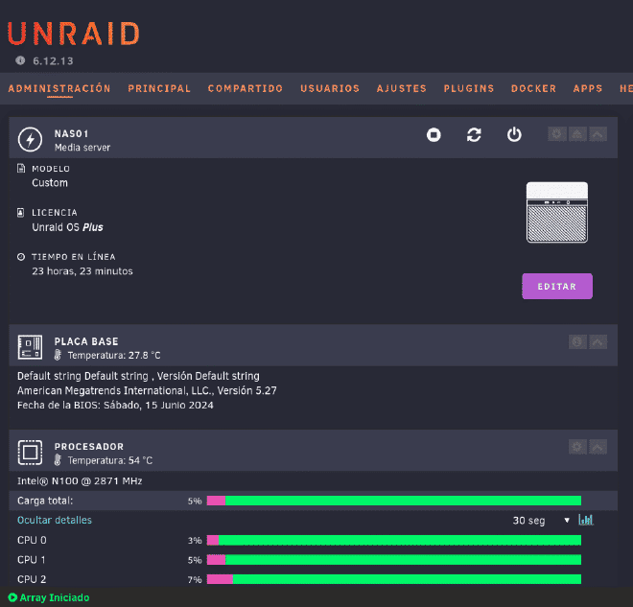Click the Media server description
Screen dimensions: 633x607
point(82,148)
